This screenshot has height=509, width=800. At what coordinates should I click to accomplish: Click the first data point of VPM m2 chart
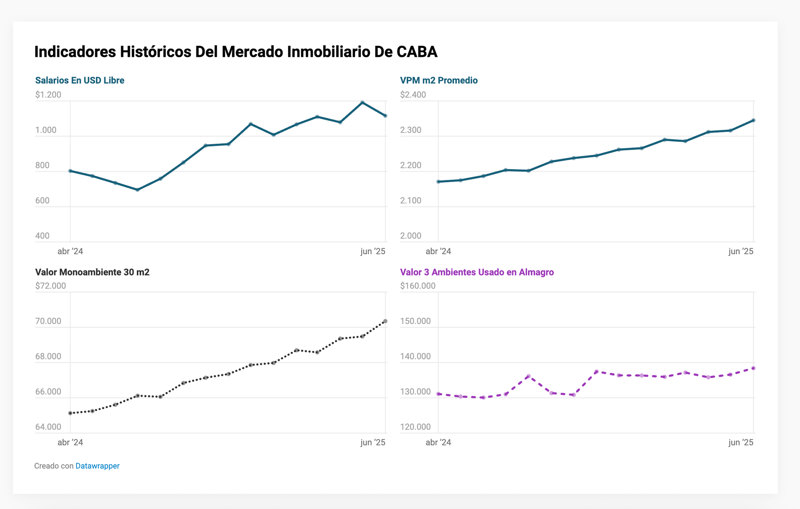[438, 182]
